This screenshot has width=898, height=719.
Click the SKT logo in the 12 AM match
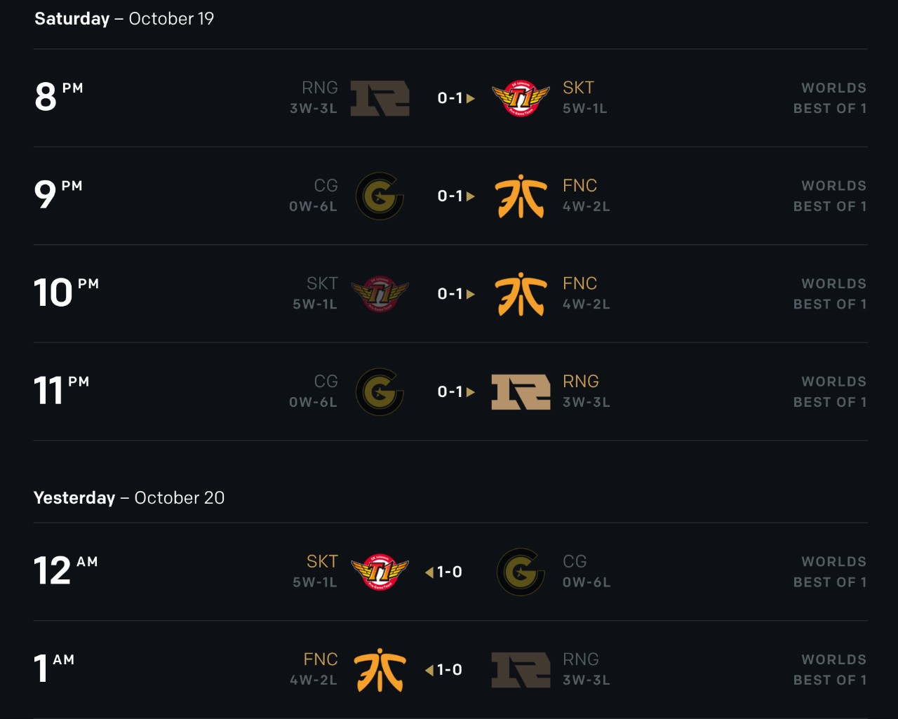point(380,572)
